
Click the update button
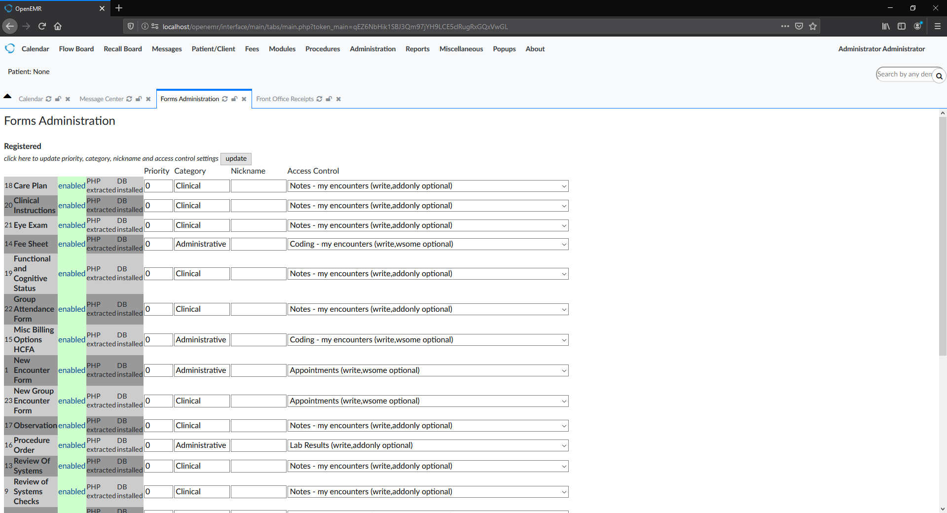pos(236,158)
